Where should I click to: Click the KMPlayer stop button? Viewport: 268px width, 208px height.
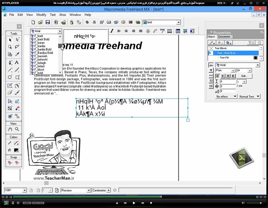(151, 203)
